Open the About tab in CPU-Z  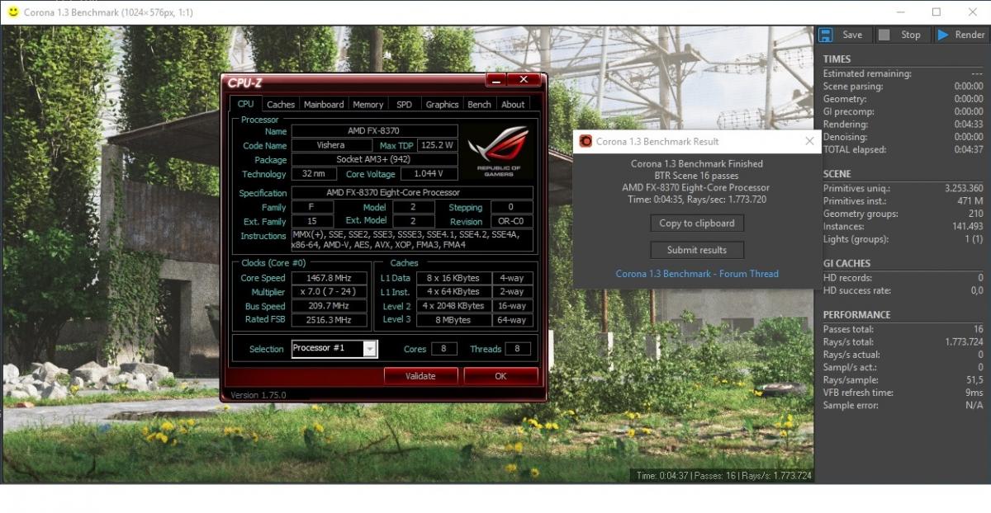(513, 105)
